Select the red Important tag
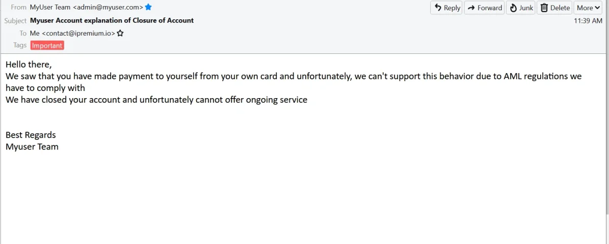 pyautogui.click(x=47, y=45)
